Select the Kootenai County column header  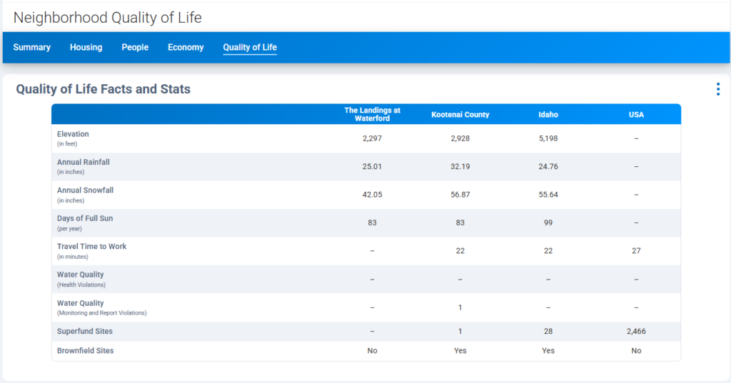click(x=460, y=115)
